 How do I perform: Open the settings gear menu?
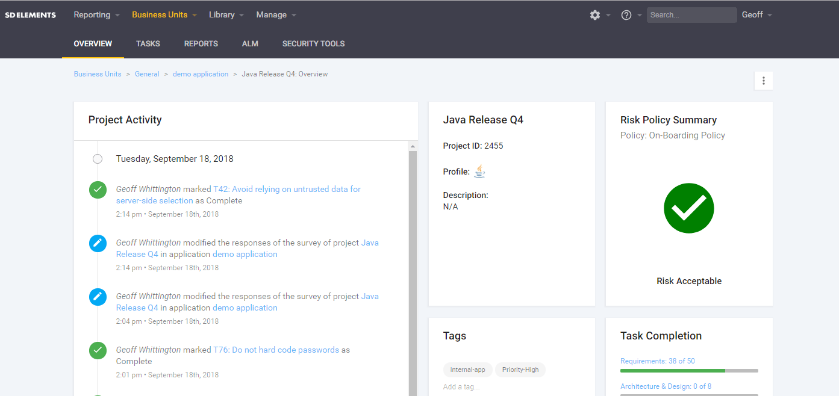595,14
